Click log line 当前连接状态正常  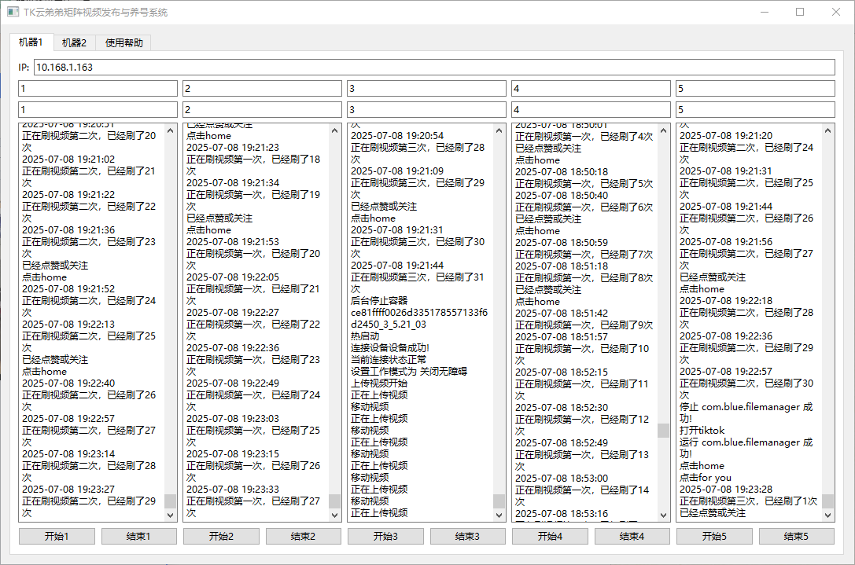tap(389, 360)
